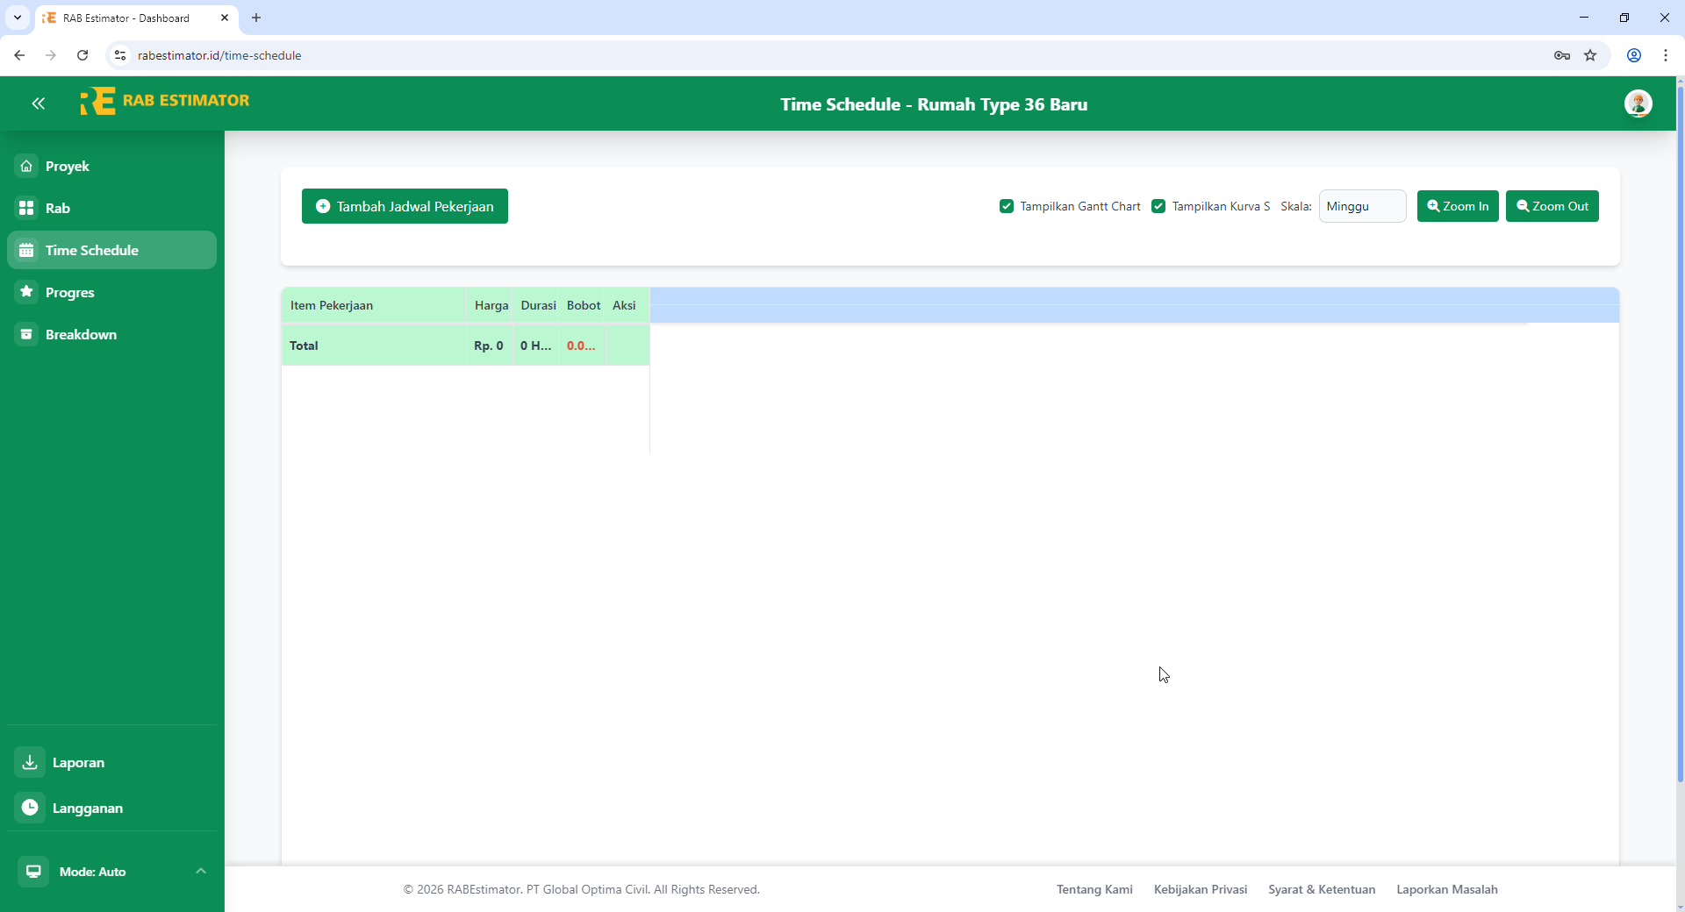Open the Kebijakan Privasi footer link
The width and height of the screenshot is (1685, 912).
click(x=1200, y=889)
